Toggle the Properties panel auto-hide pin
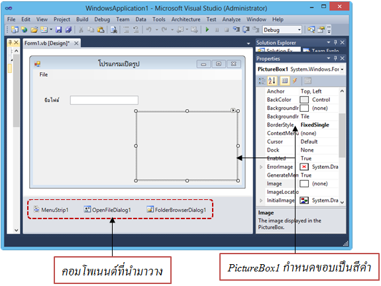Viewport: 381px width, 286px height. pos(335,58)
